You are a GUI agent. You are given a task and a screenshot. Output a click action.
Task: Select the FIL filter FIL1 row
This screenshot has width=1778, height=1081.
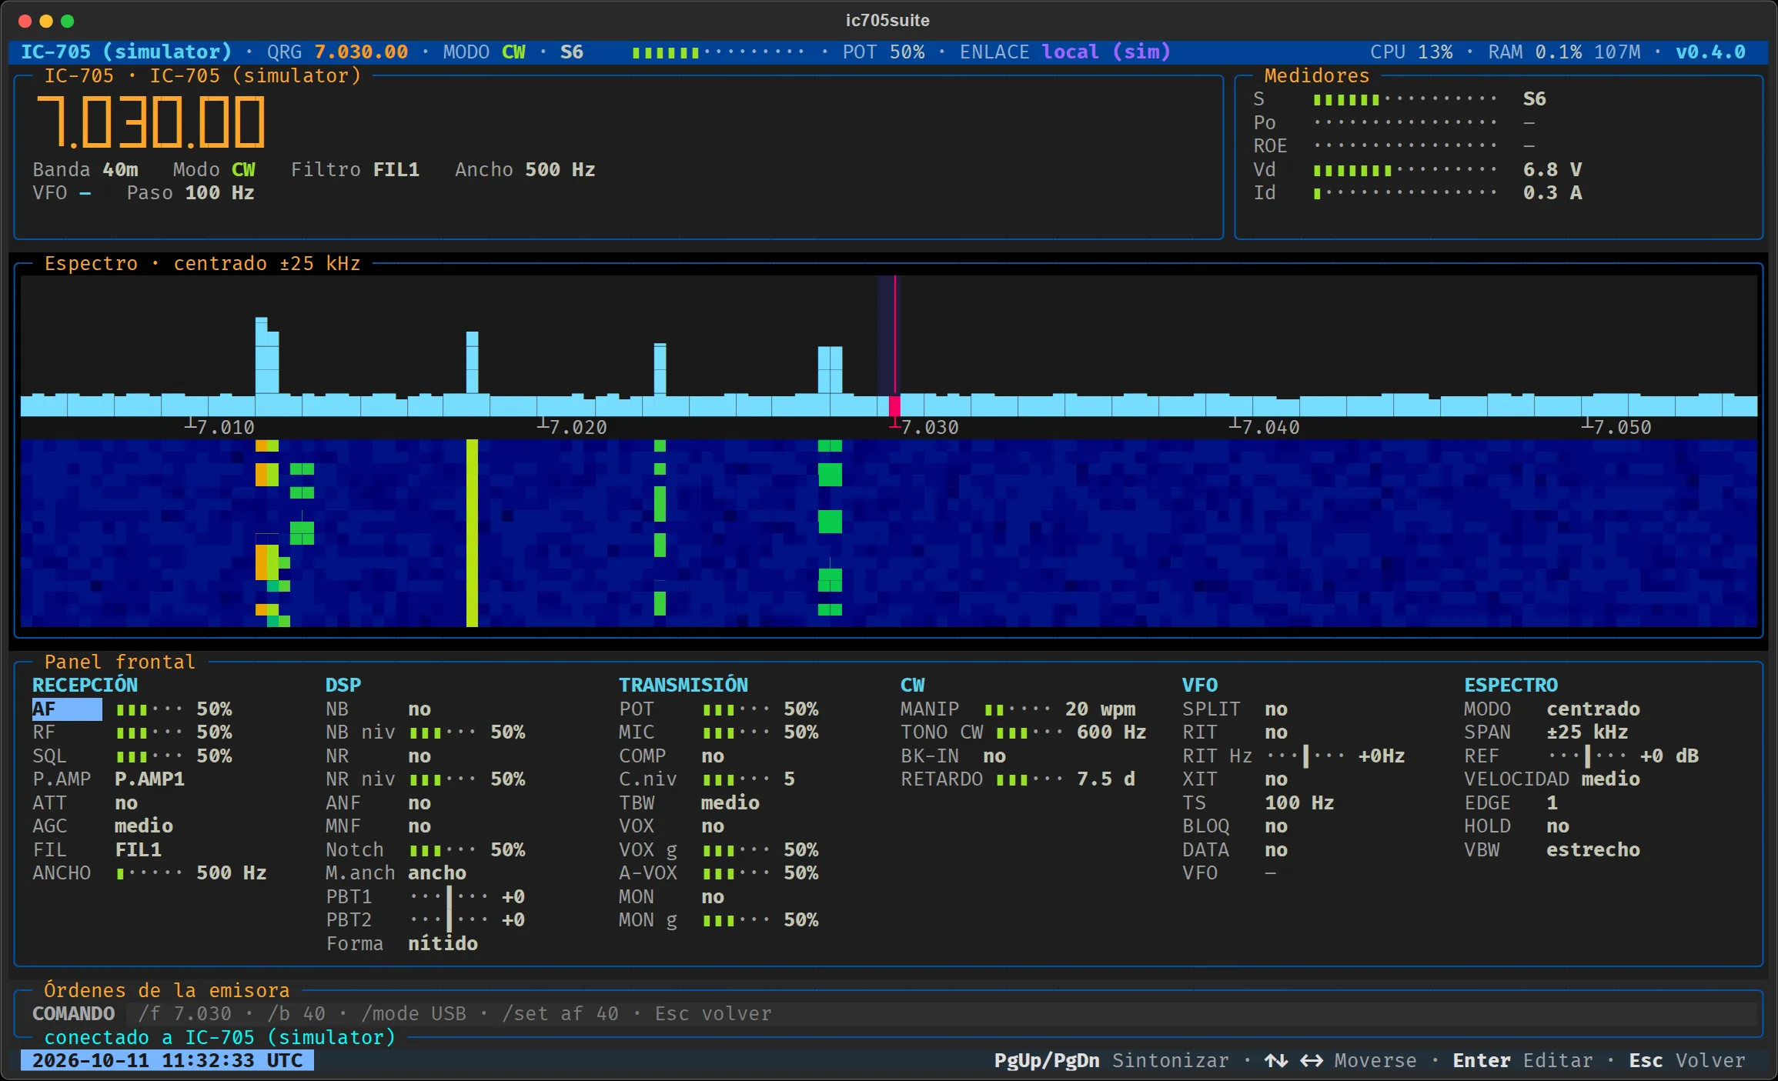97,849
